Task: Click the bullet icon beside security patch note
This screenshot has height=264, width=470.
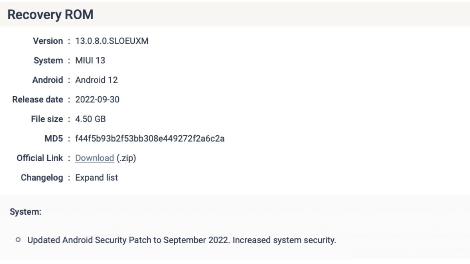Action: point(18,240)
